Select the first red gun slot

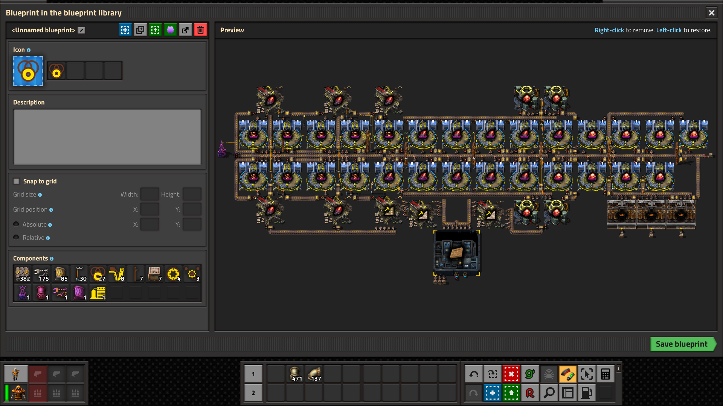click(x=38, y=374)
